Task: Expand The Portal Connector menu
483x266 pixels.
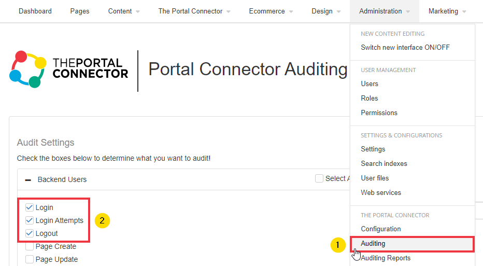Action: pyautogui.click(x=194, y=11)
